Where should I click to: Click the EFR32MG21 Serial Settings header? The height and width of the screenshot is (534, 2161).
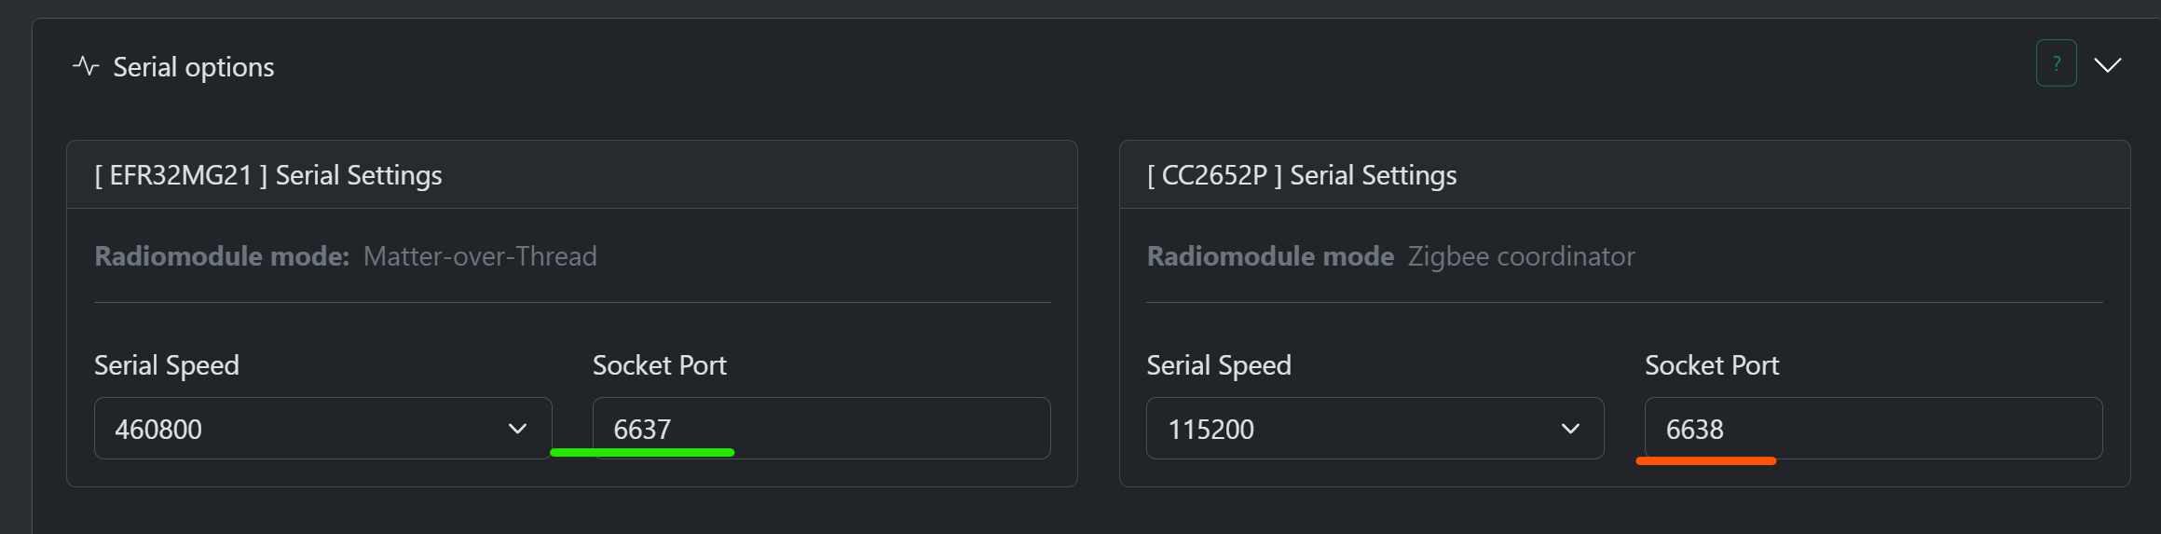point(268,175)
